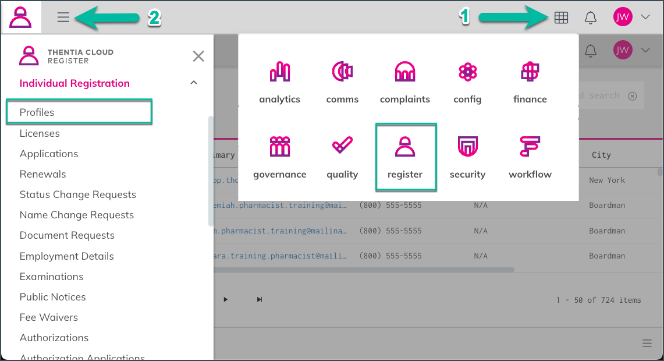Open the config app
Image resolution: width=664 pixels, height=361 pixels.
(467, 83)
